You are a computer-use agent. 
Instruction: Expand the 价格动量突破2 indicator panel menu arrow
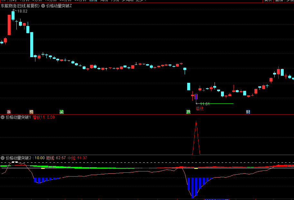(x=3, y=158)
